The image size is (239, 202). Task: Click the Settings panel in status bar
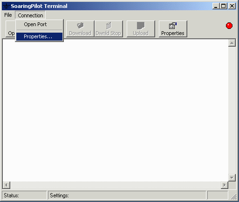coord(127,195)
